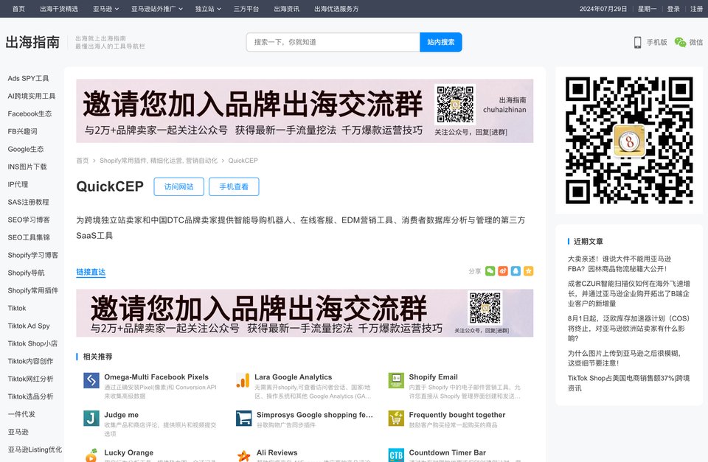Screen dimensions: 708x462
Task: Open article 8月1日起，泛欧库存加速器计划终止
Action: coord(628,328)
